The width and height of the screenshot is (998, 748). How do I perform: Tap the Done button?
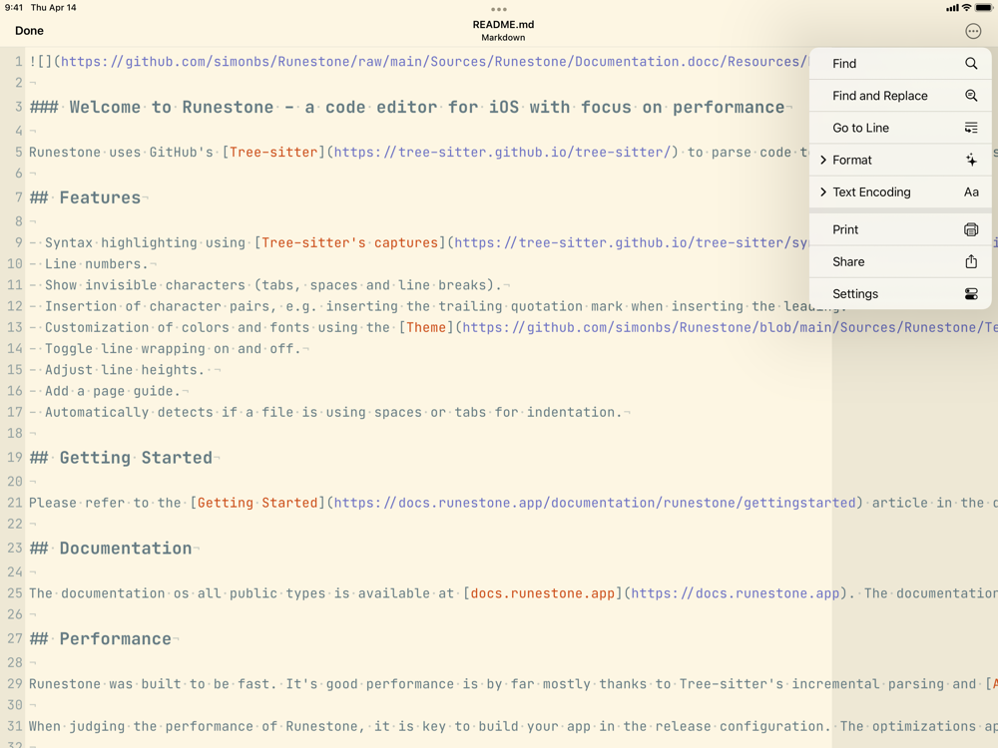(x=29, y=31)
